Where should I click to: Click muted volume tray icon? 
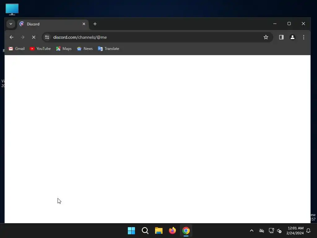280,231
